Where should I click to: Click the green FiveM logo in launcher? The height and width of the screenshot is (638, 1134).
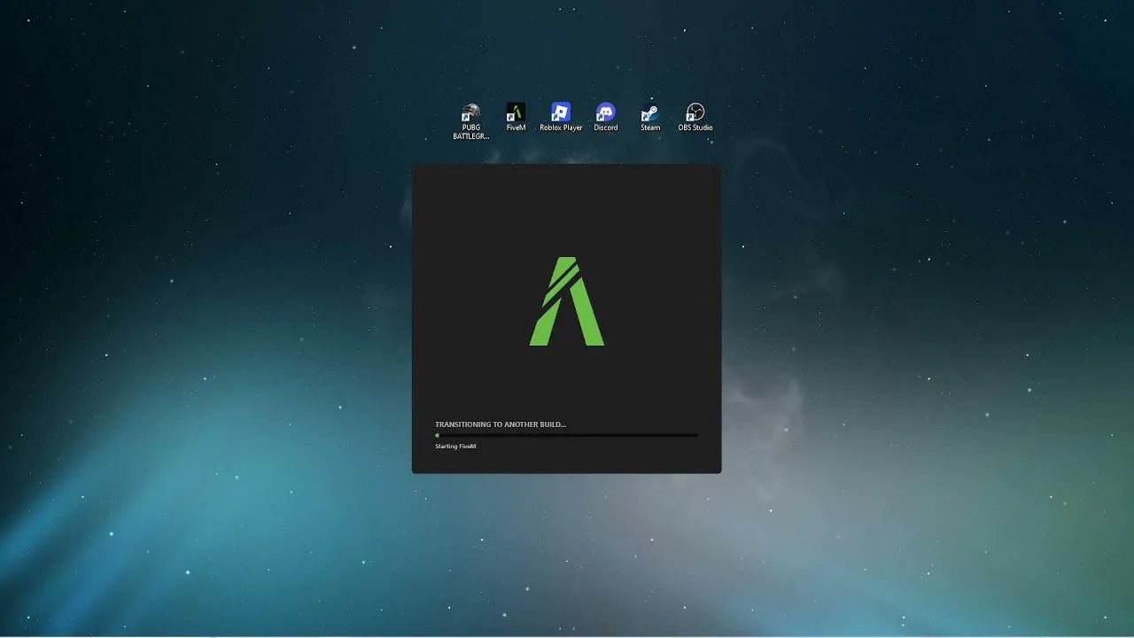pos(567,301)
